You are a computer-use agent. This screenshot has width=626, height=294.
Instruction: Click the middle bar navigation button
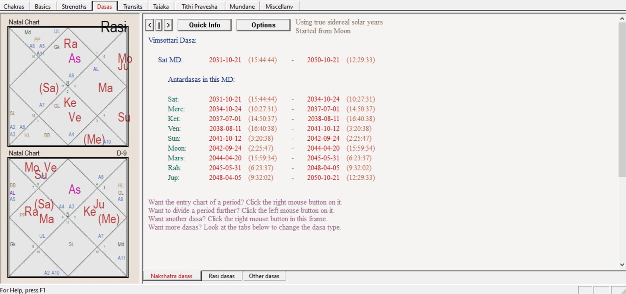pos(159,25)
